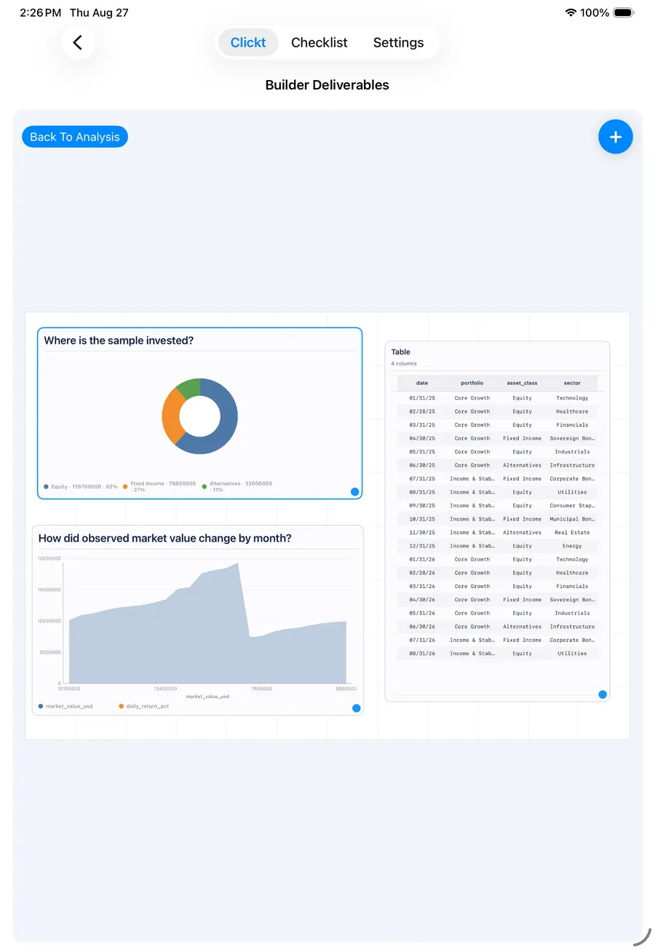The height and width of the screenshot is (950, 655).
Task: Select the 07/31/25 date cell
Action: coord(422,479)
